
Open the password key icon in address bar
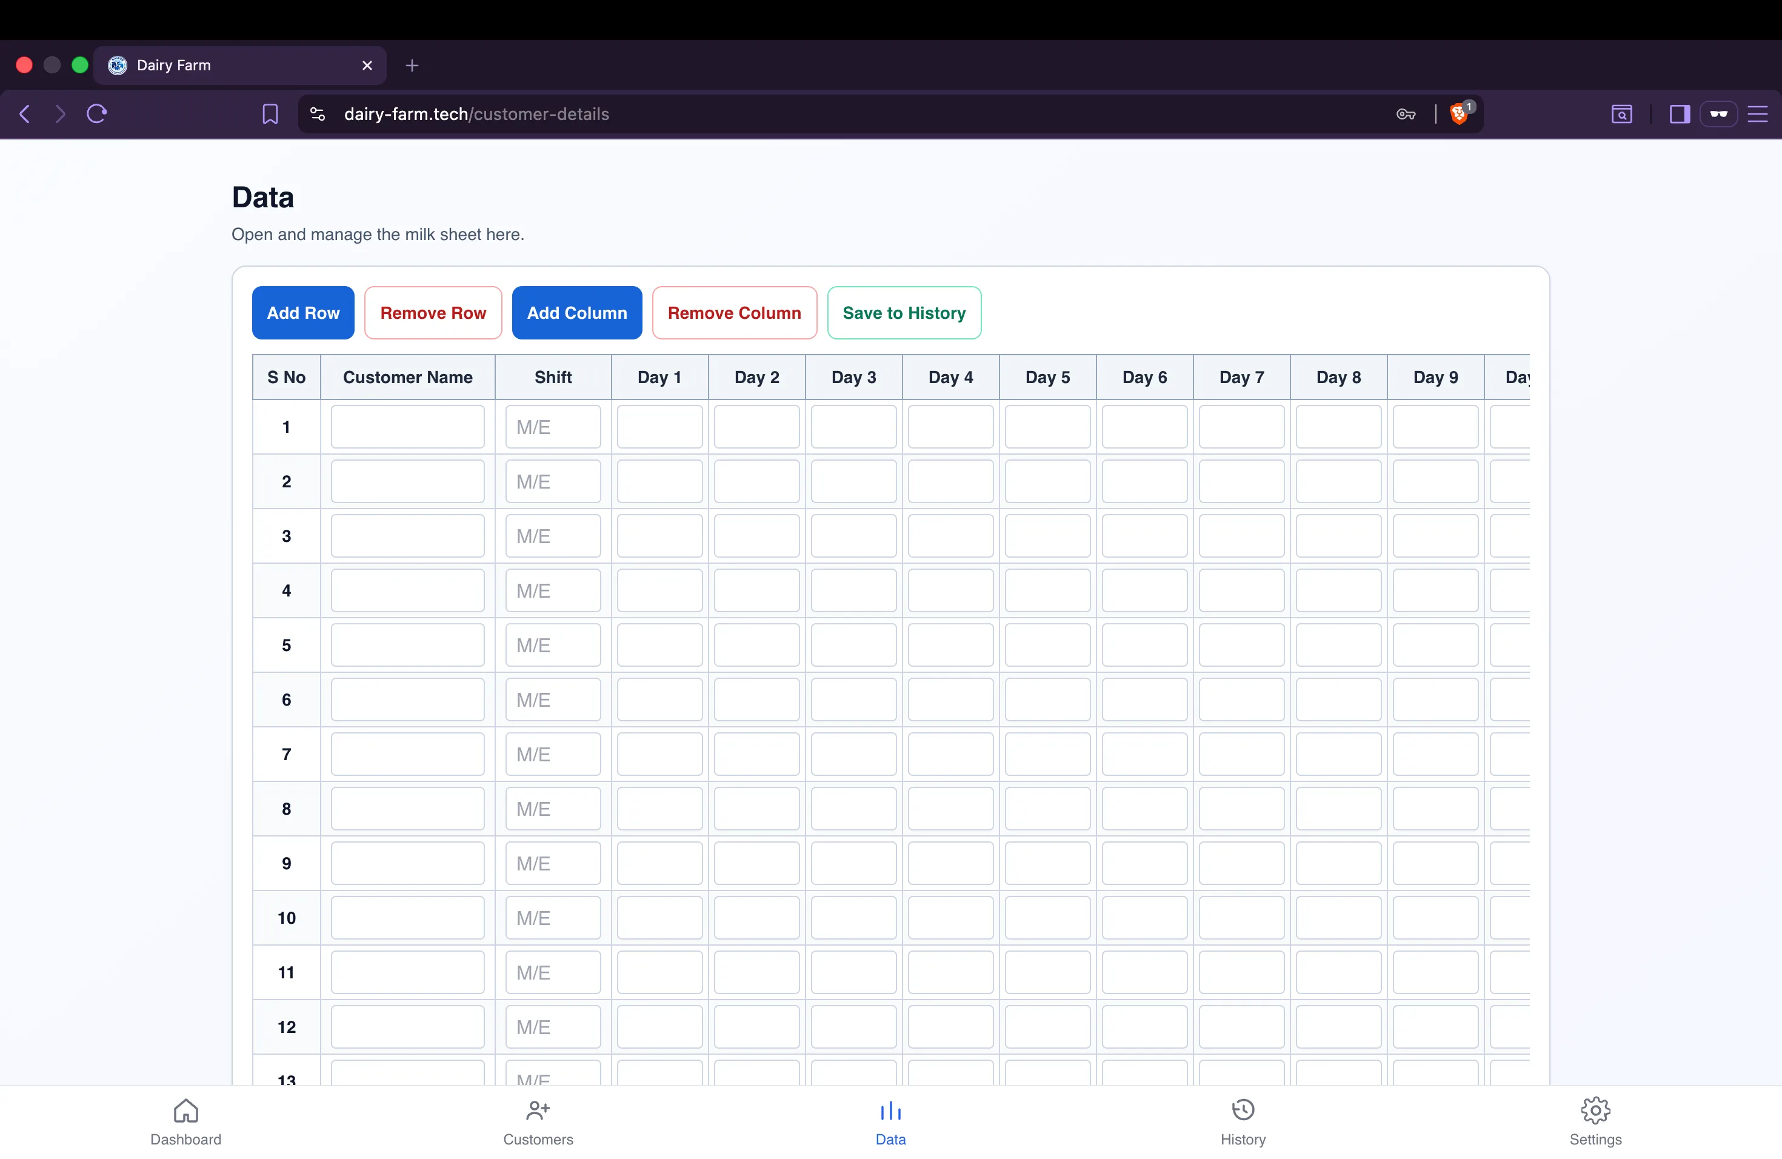click(1406, 114)
